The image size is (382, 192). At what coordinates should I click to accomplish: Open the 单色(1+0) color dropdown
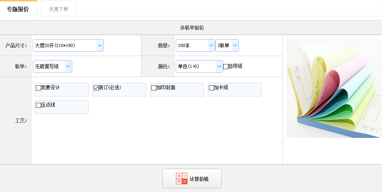199,66
